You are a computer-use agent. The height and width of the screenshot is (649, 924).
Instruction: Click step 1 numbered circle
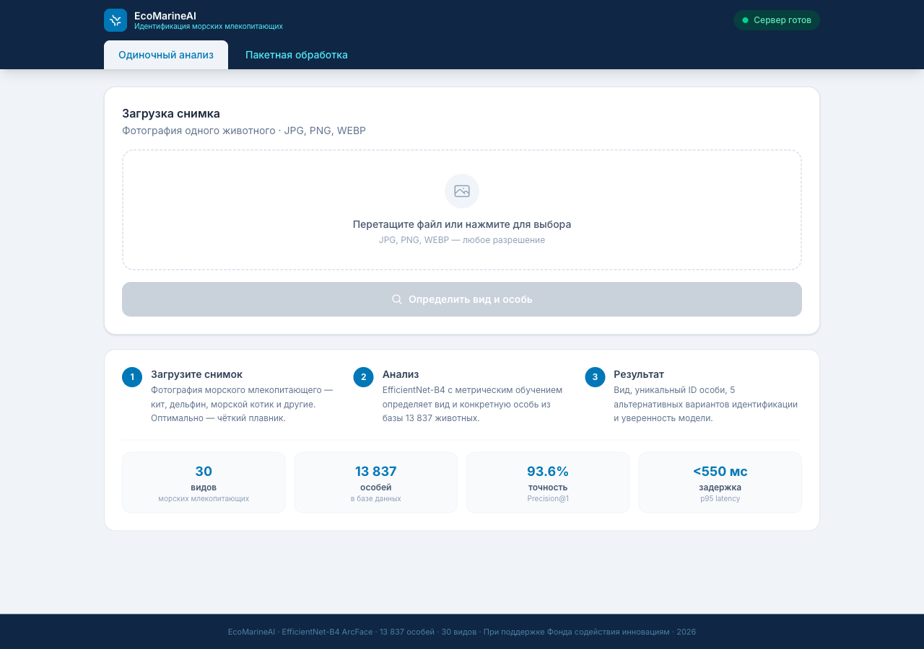[x=132, y=377]
